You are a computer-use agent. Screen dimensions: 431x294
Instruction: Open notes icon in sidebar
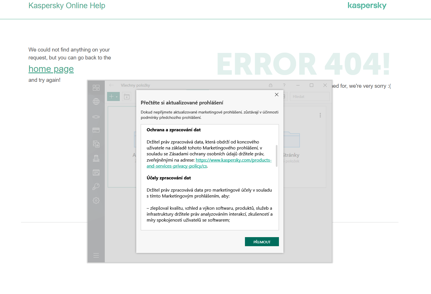tap(96, 172)
